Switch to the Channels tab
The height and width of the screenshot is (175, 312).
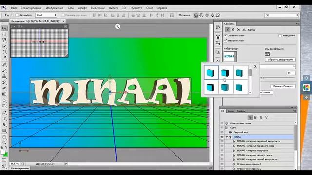241,111
